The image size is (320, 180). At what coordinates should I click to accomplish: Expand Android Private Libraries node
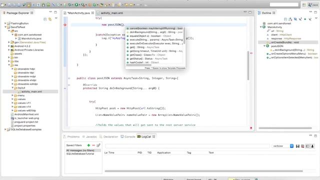point(9,50)
